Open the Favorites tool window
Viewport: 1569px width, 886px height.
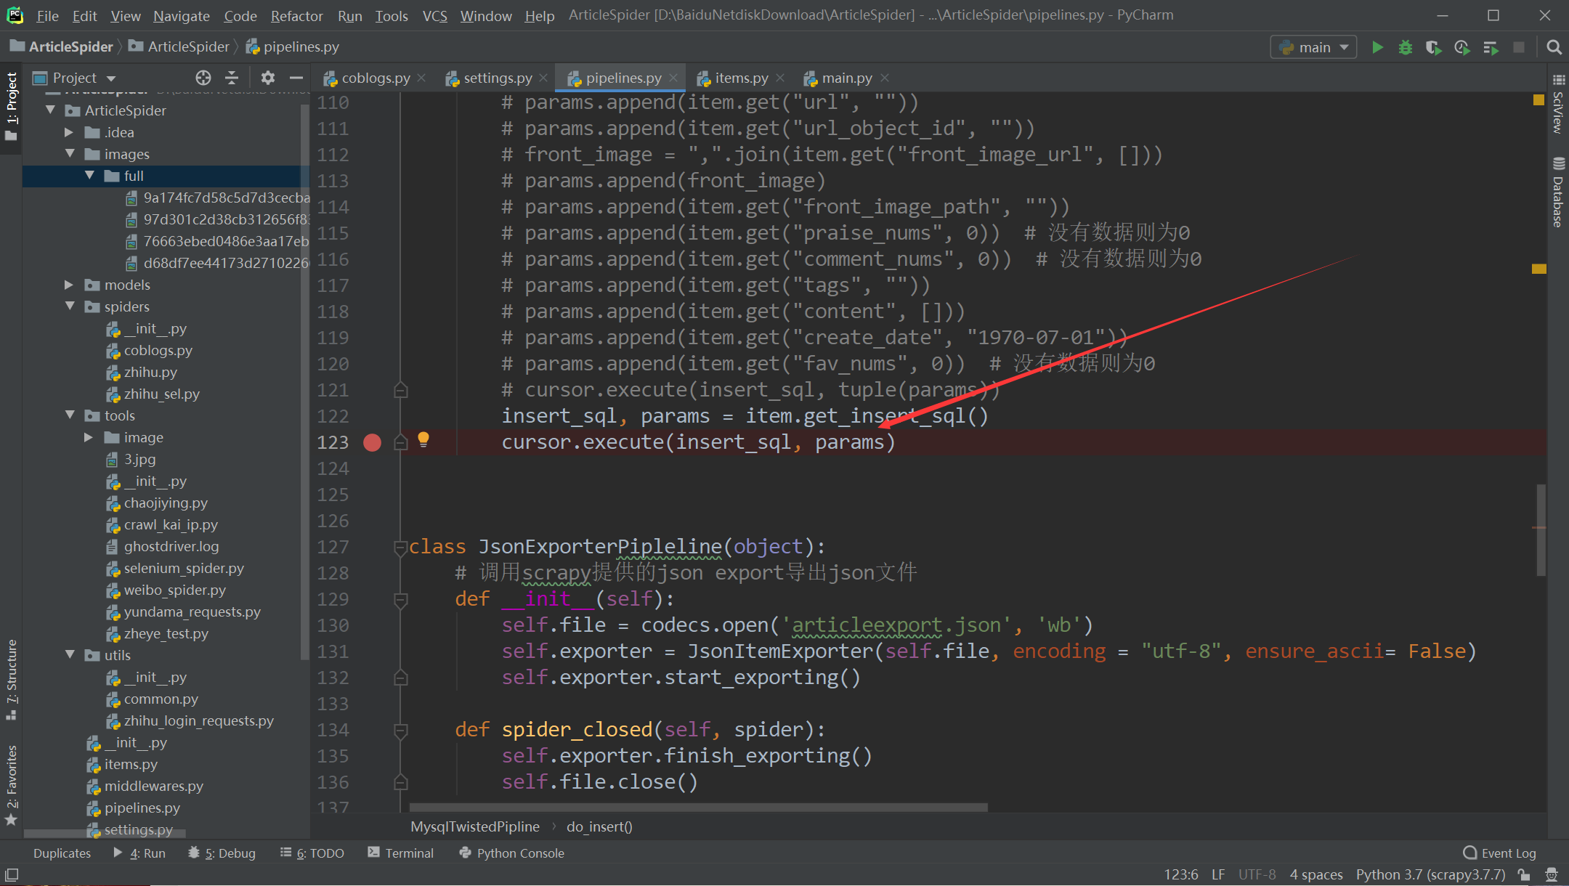pyautogui.click(x=11, y=784)
